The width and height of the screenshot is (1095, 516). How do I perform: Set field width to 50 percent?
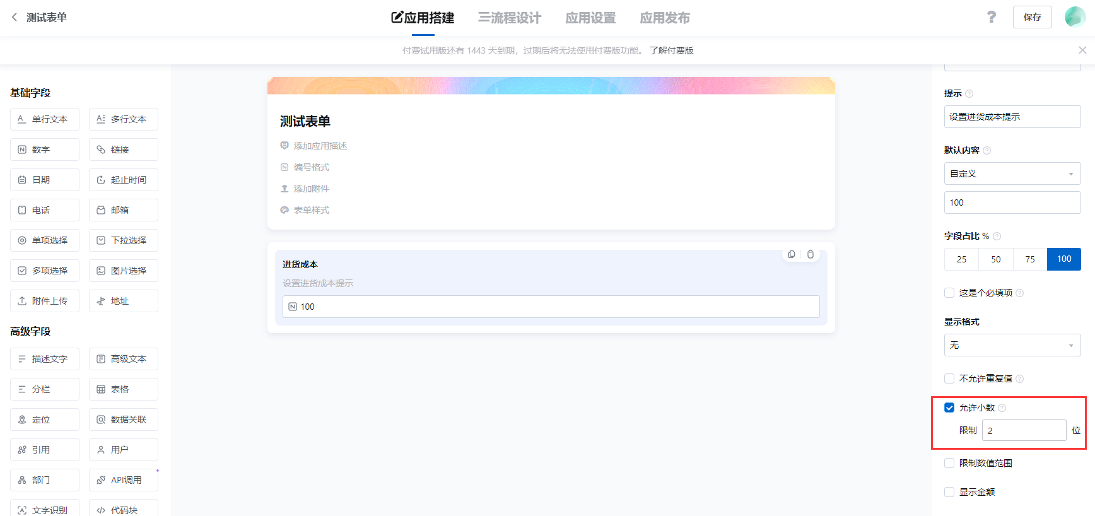point(996,259)
